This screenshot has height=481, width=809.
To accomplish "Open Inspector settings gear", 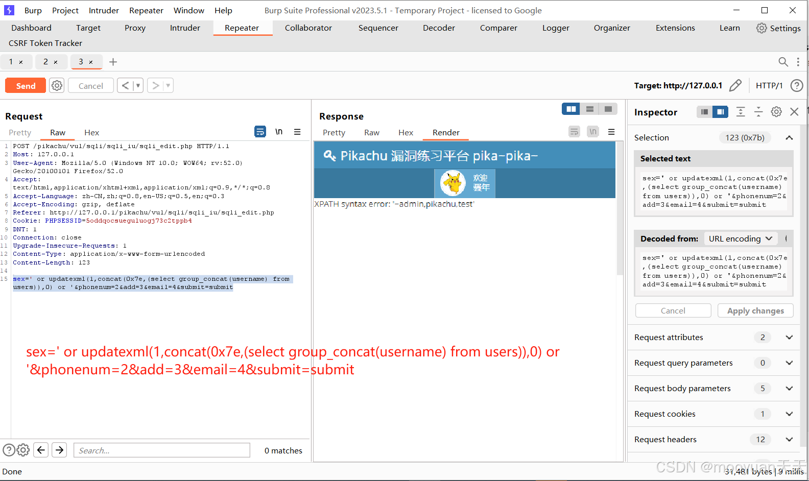I will [776, 112].
